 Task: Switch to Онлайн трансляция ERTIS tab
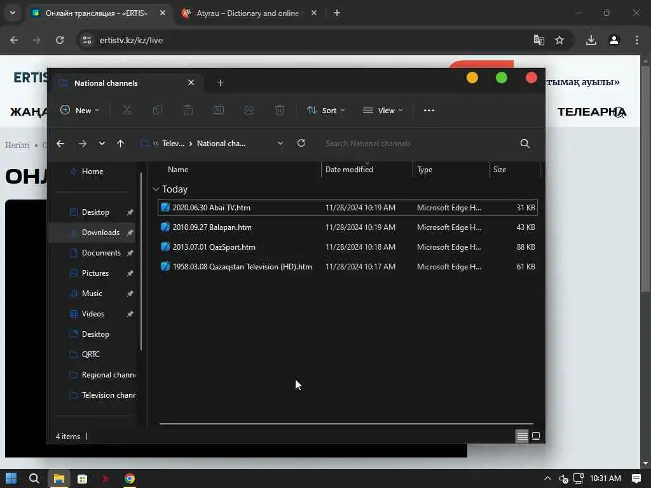[97, 13]
